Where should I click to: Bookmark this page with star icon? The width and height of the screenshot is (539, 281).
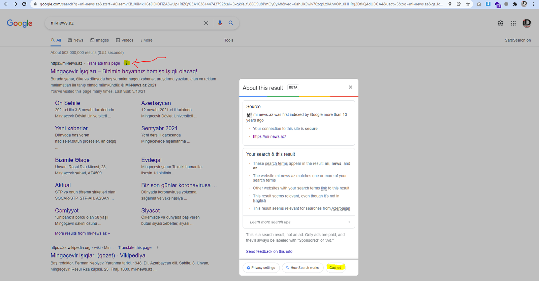tap(468, 4)
